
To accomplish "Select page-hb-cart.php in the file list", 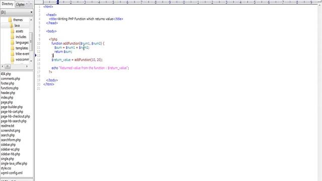I will pyautogui.click(x=12, y=112).
